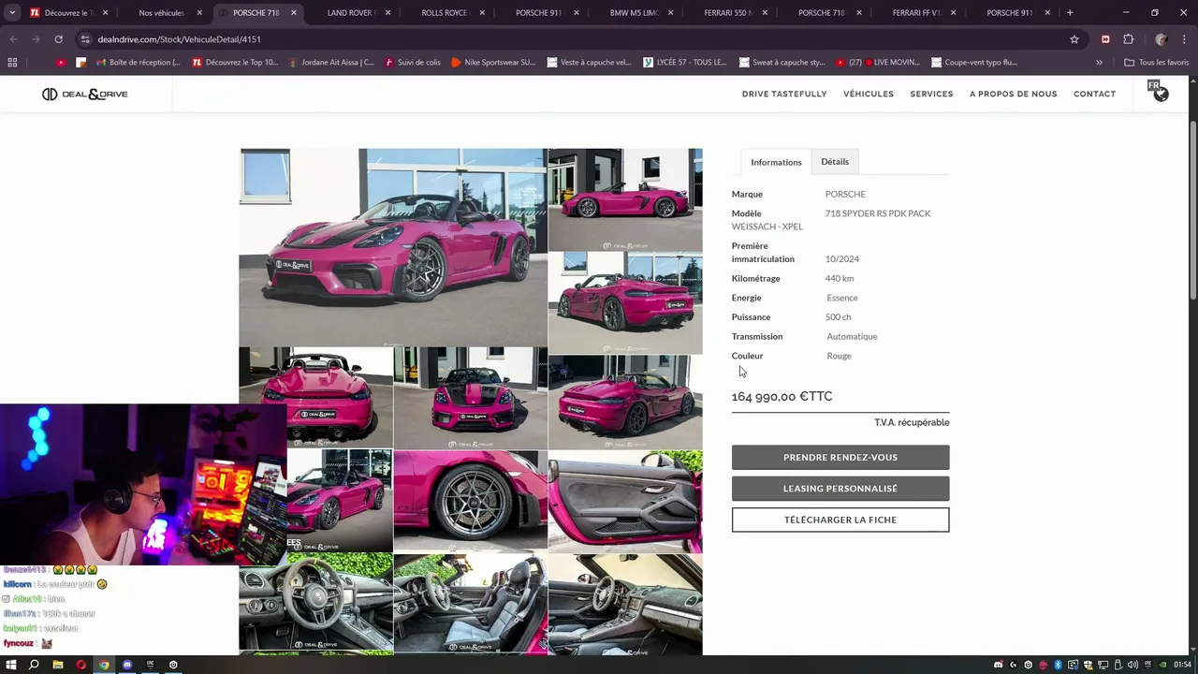Open the Suivi de colis bookmark
Image resolution: width=1198 pixels, height=674 pixels.
pos(412,62)
